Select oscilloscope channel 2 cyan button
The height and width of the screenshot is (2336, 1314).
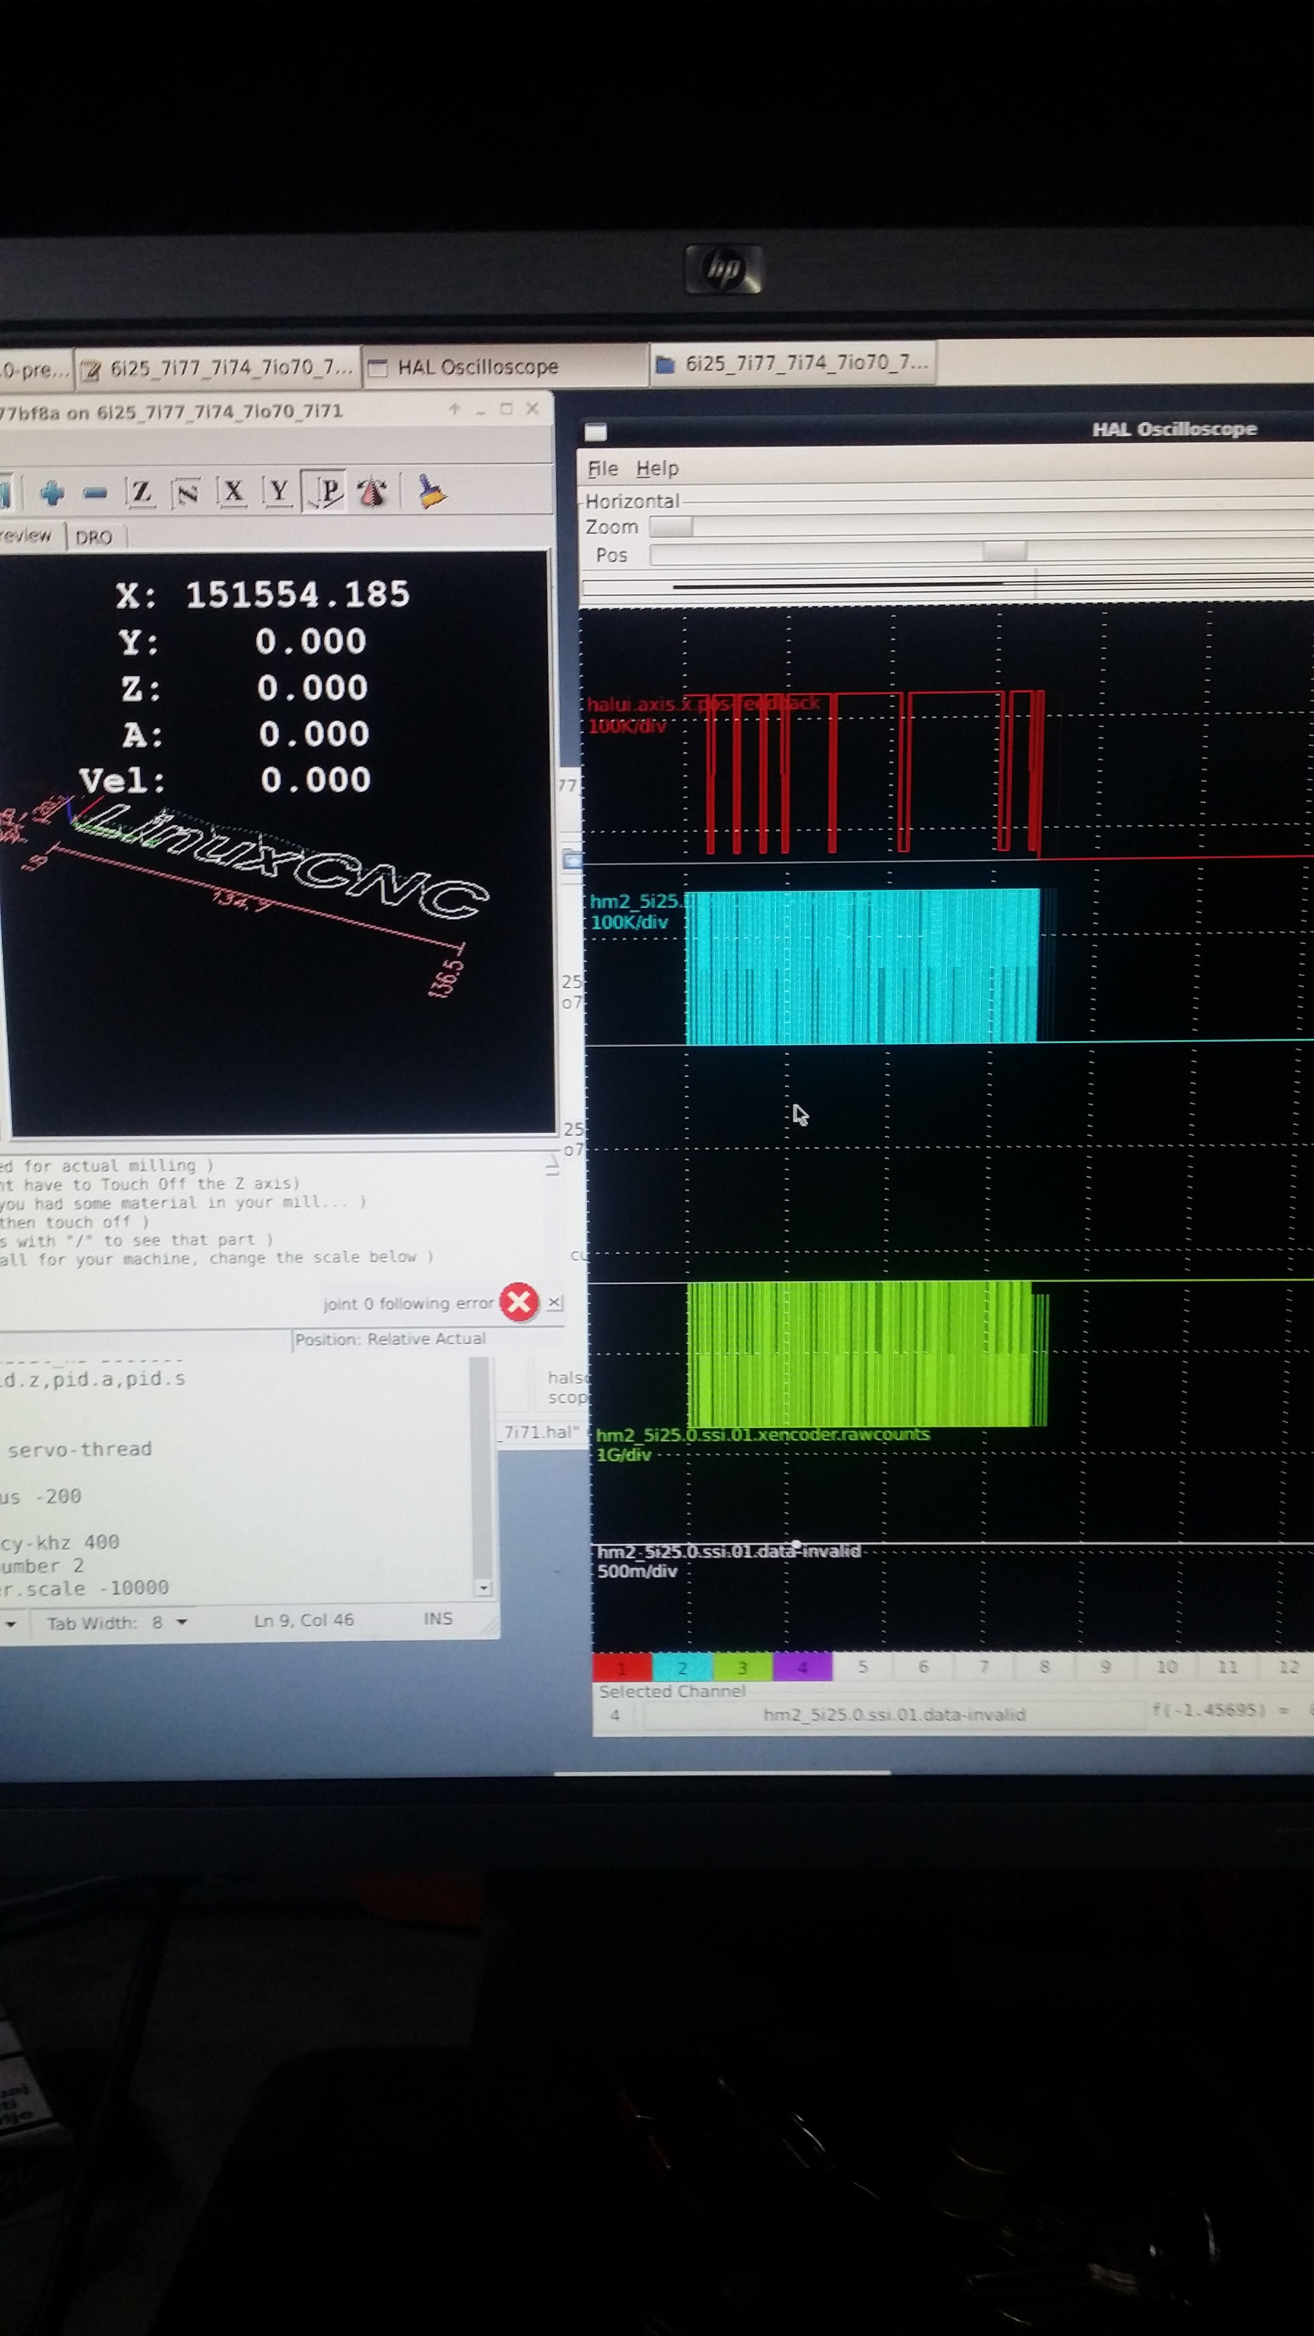coord(682,1667)
